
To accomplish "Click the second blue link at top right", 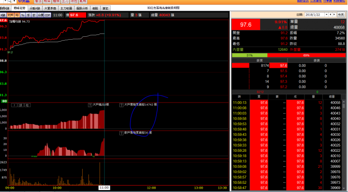I will 316,1.
